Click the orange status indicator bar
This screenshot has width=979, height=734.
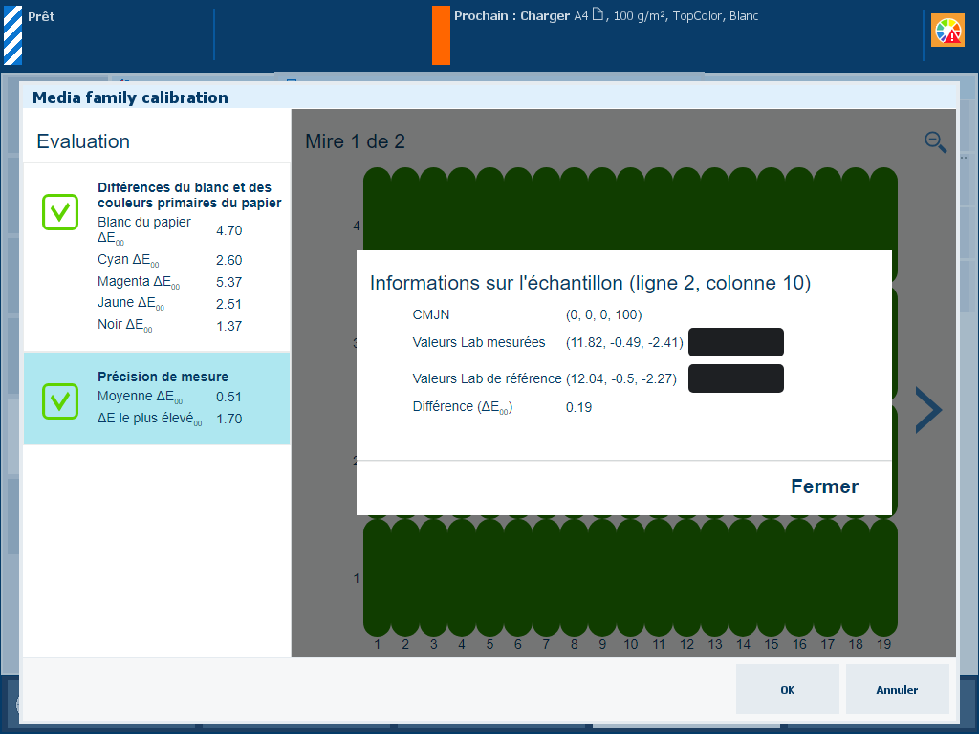pyautogui.click(x=441, y=35)
